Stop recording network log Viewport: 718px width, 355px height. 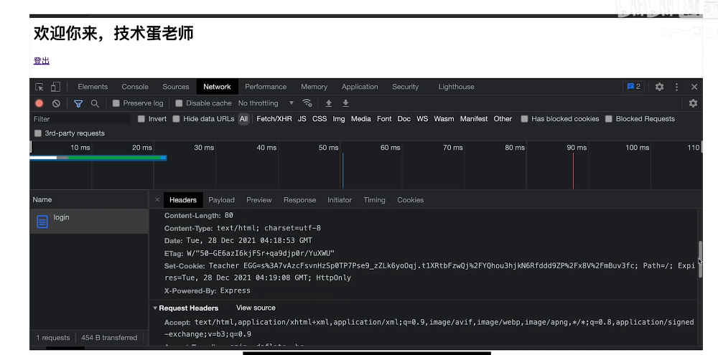pos(39,103)
